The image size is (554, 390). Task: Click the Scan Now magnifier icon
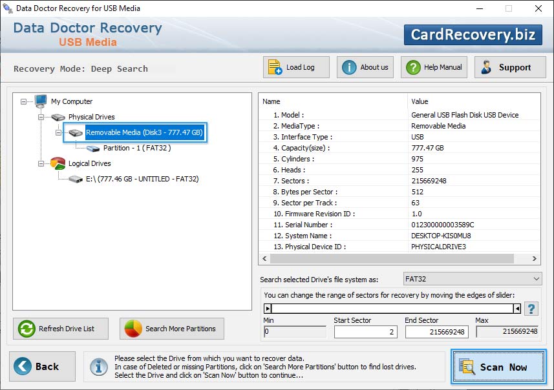(x=467, y=366)
